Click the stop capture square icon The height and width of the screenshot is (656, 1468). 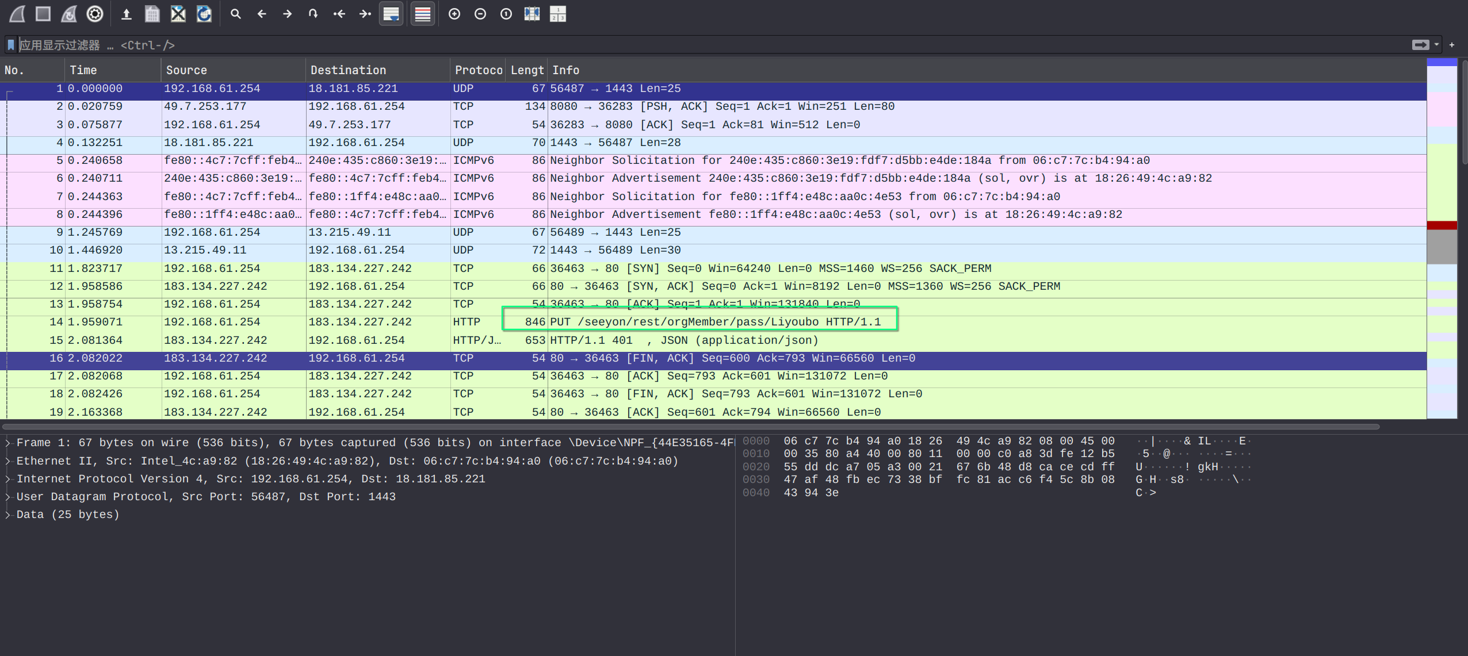click(43, 14)
